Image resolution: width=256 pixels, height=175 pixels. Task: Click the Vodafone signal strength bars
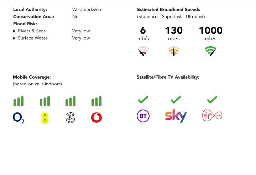pyautogui.click(x=96, y=101)
